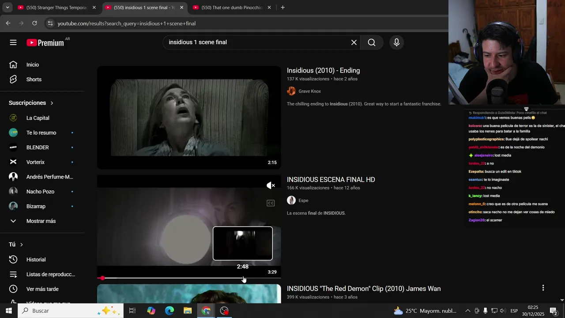This screenshot has width=565, height=318.
Task: Expand the Tú section
Action: click(x=16, y=244)
